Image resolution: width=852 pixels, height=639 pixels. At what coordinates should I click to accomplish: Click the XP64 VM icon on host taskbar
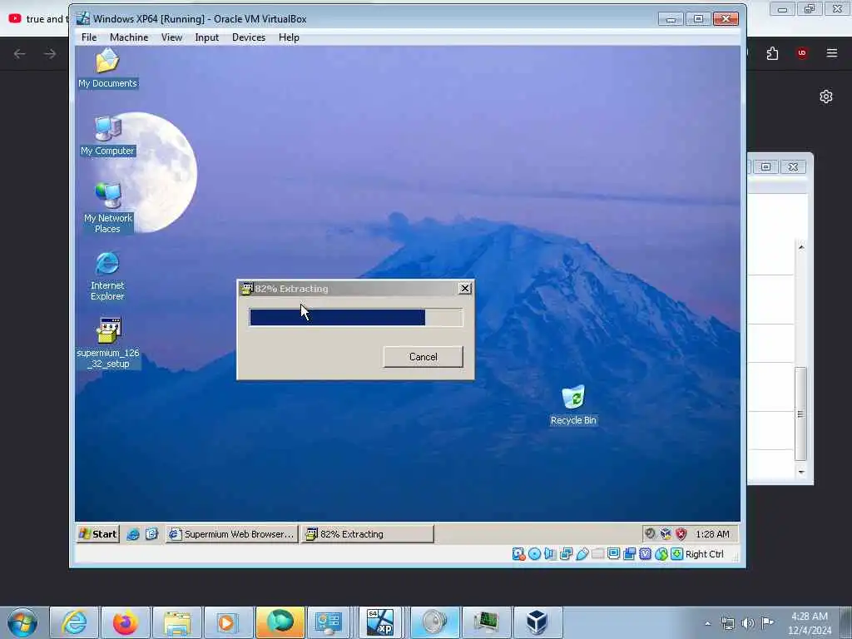[x=380, y=622]
